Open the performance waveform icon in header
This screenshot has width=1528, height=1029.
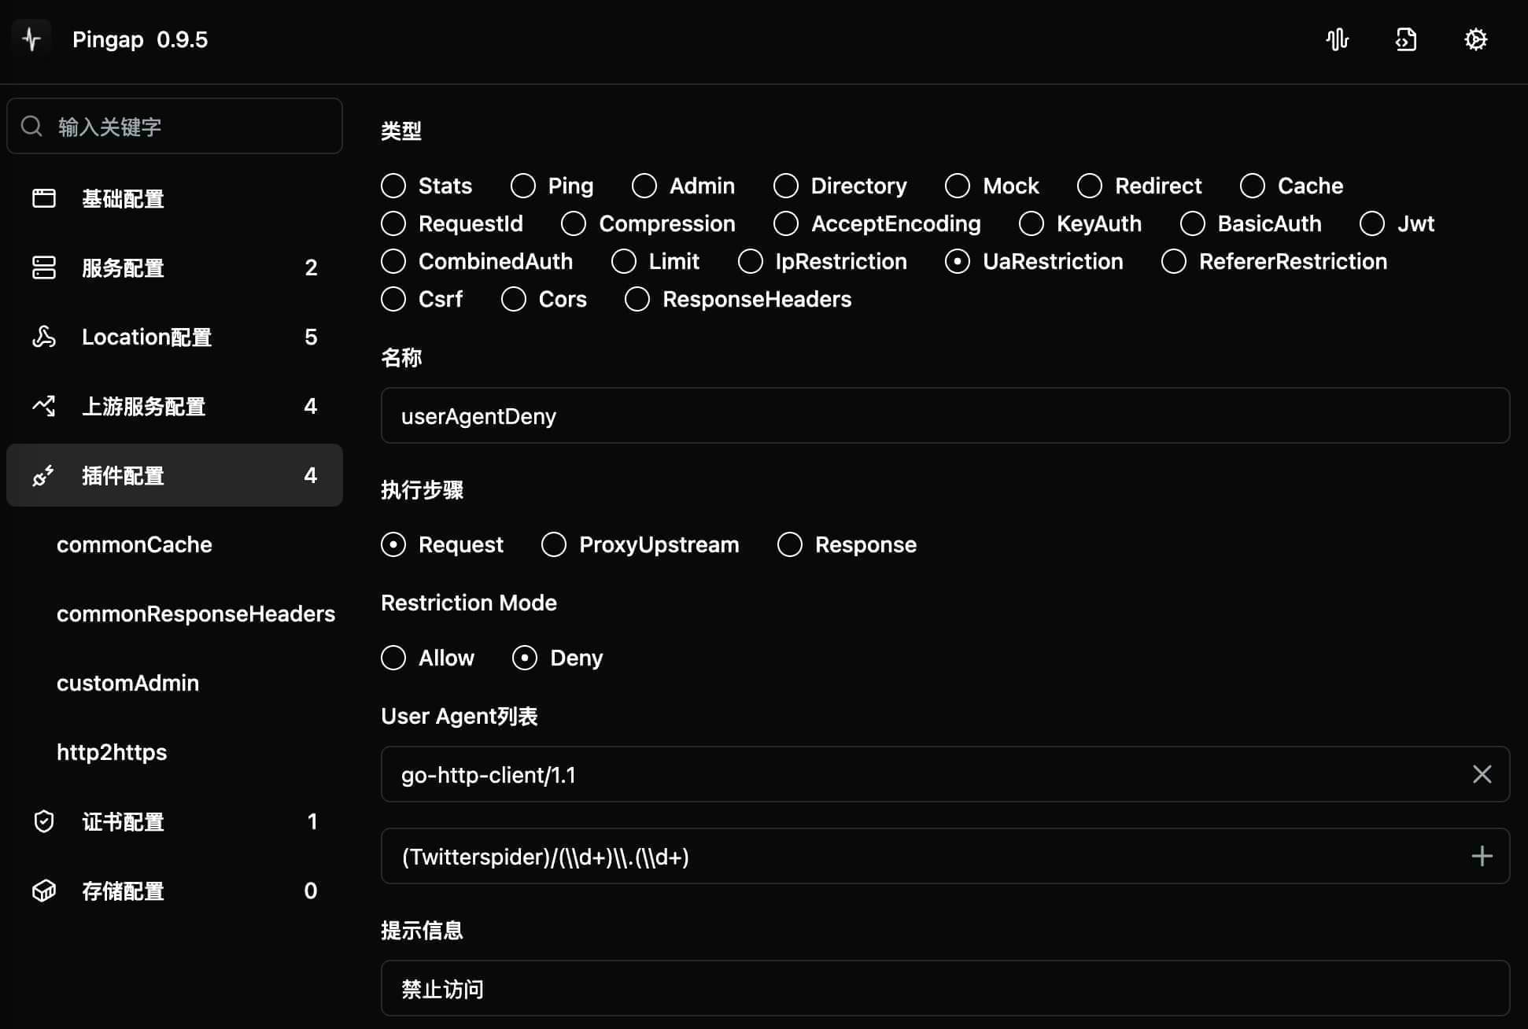click(x=1337, y=39)
